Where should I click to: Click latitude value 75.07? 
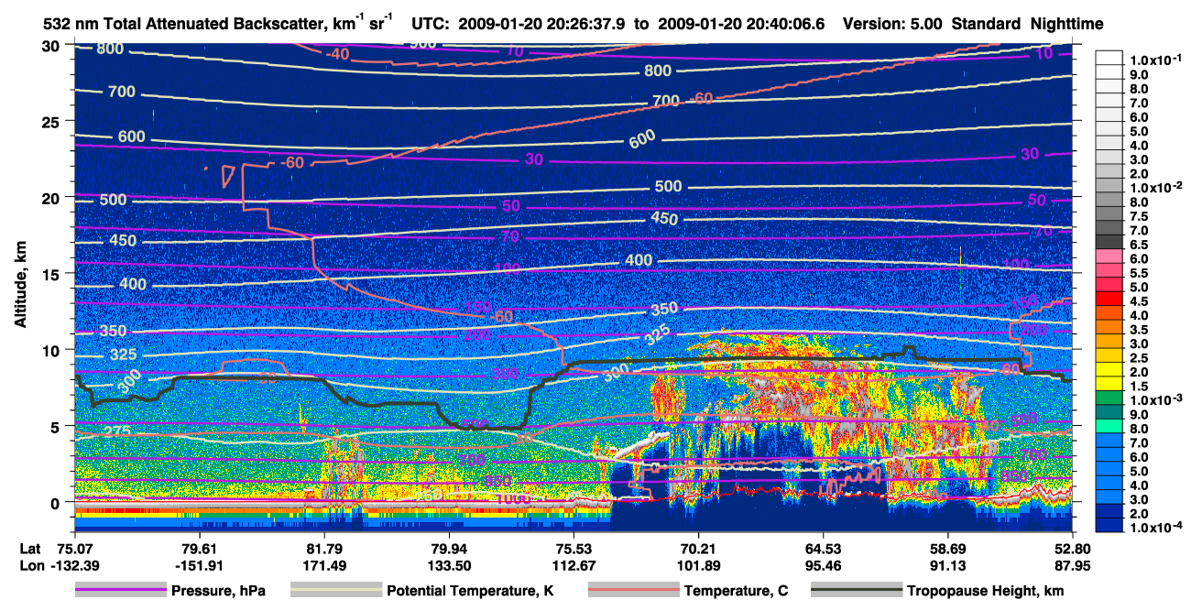tap(73, 550)
